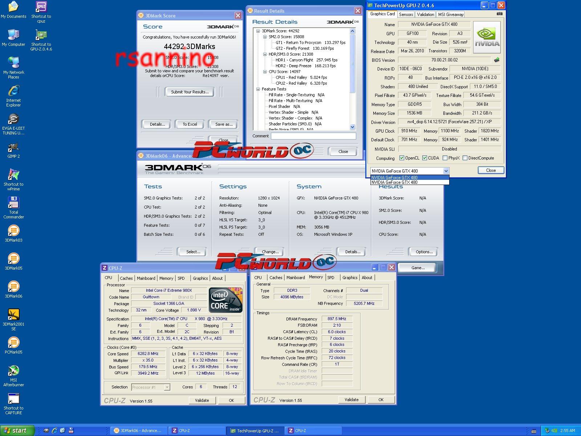Launch GIMP 2 desktop icon
Screen dimensions: 581x436
13,150
